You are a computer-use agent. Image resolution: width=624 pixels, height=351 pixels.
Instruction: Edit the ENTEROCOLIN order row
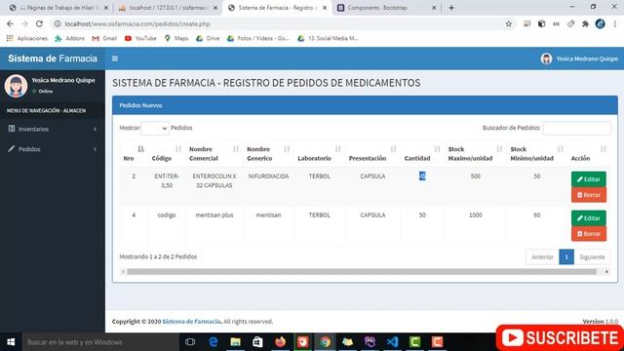pos(589,179)
